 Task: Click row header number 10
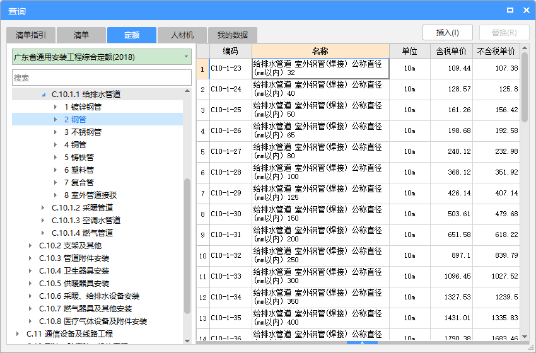click(202, 255)
